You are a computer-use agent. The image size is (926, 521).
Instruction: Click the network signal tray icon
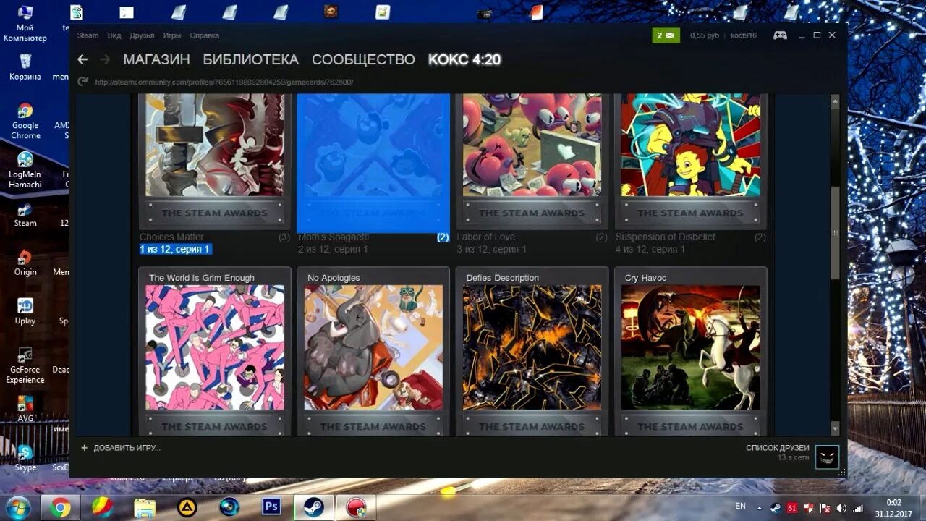click(858, 507)
